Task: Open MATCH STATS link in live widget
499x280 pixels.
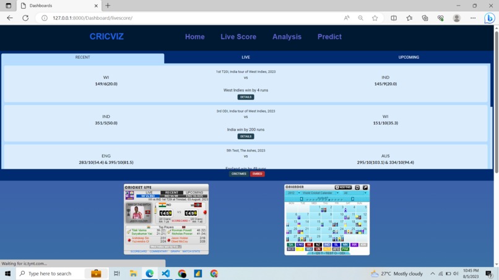Action: (x=191, y=252)
